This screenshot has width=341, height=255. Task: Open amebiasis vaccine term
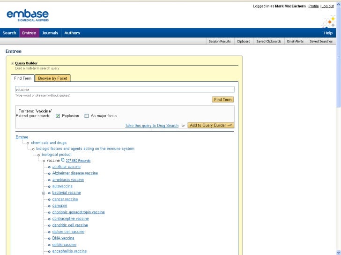(x=68, y=179)
